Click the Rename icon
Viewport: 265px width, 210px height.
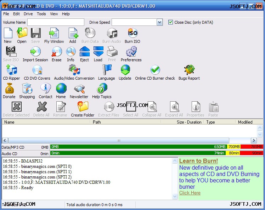(x=61, y=107)
